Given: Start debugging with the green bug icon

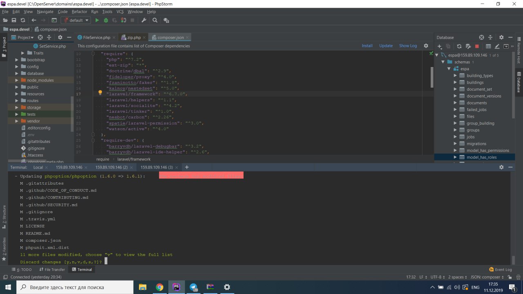Looking at the screenshot, I should click(106, 20).
